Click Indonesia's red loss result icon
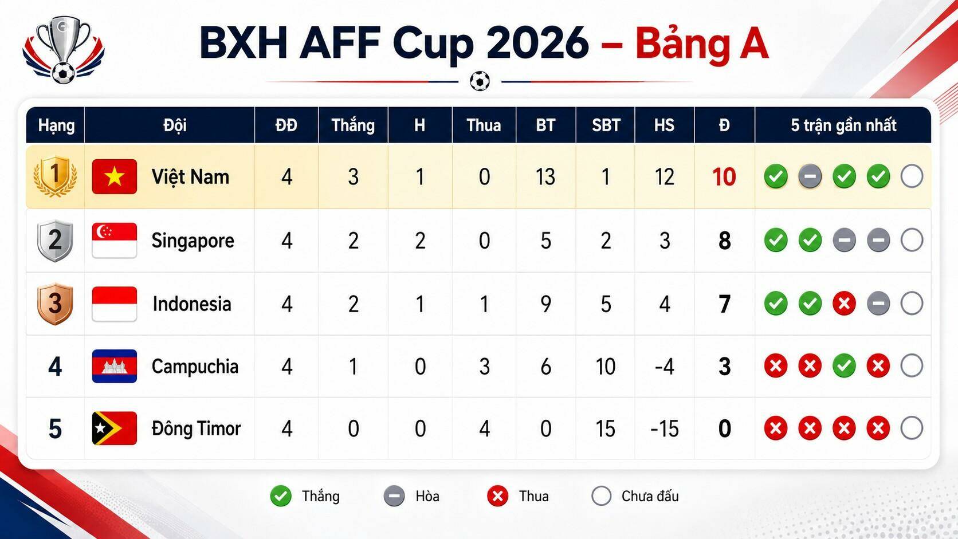 click(844, 304)
